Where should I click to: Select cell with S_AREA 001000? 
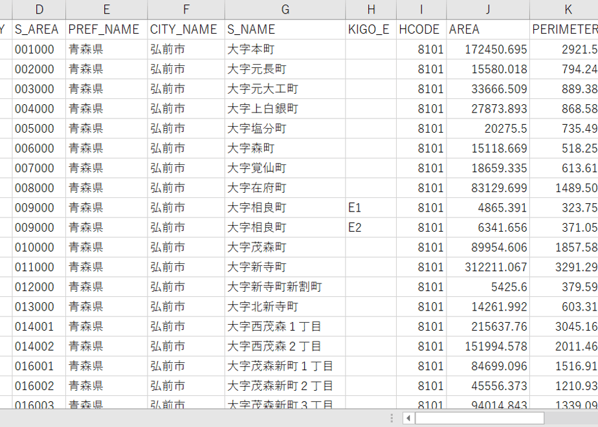(x=39, y=49)
